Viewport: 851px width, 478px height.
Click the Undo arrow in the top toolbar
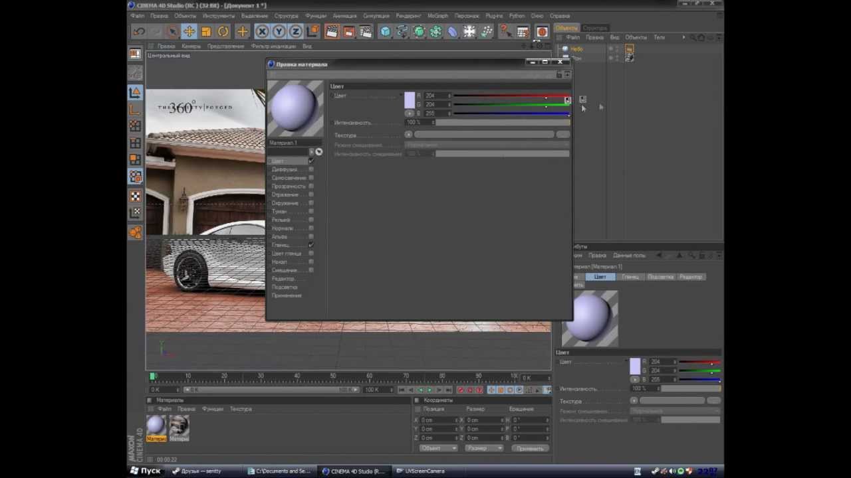[x=139, y=31]
